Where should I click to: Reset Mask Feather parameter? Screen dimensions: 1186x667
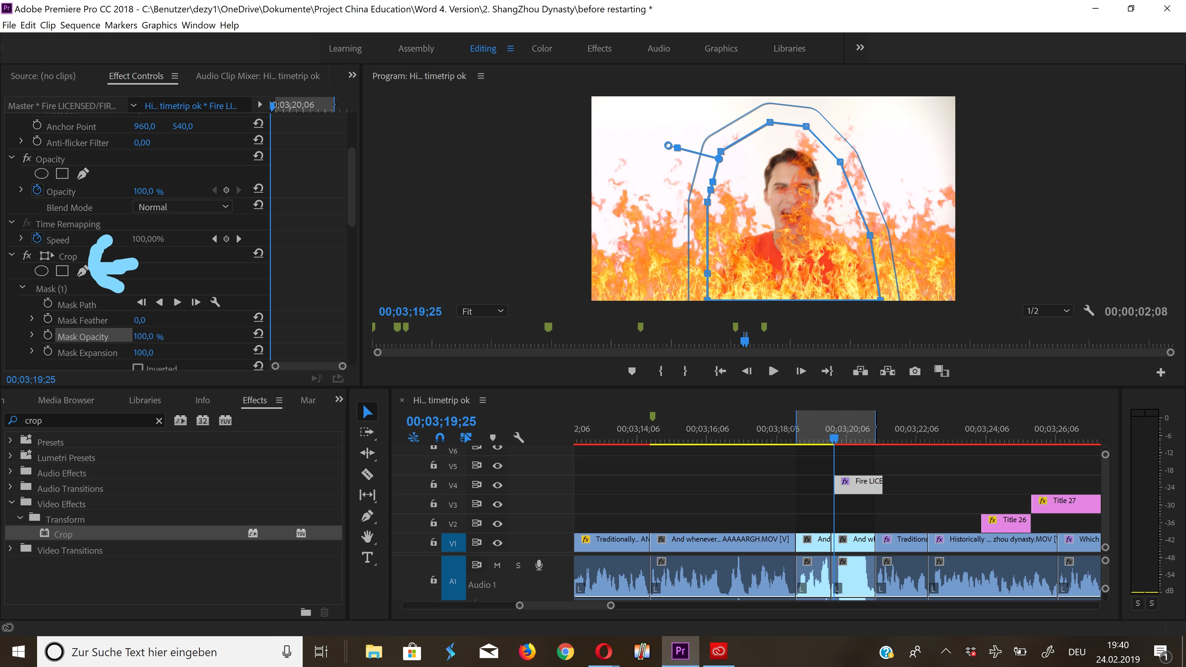(258, 318)
